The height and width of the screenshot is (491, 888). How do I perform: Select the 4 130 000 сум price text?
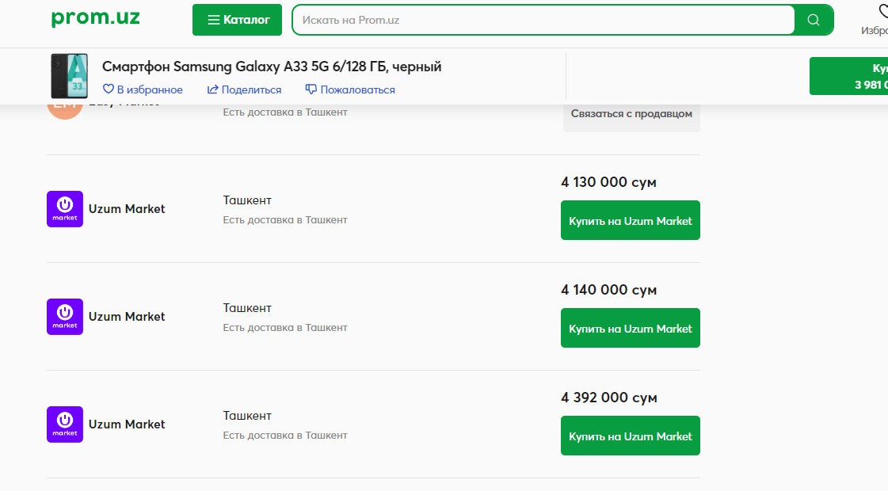click(x=609, y=182)
